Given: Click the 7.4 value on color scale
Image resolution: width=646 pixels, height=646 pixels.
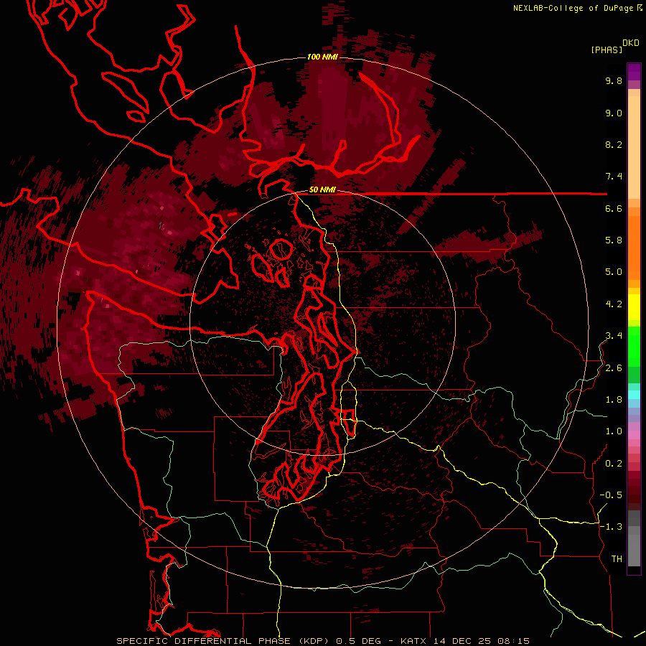Looking at the screenshot, I should pyautogui.click(x=614, y=177).
